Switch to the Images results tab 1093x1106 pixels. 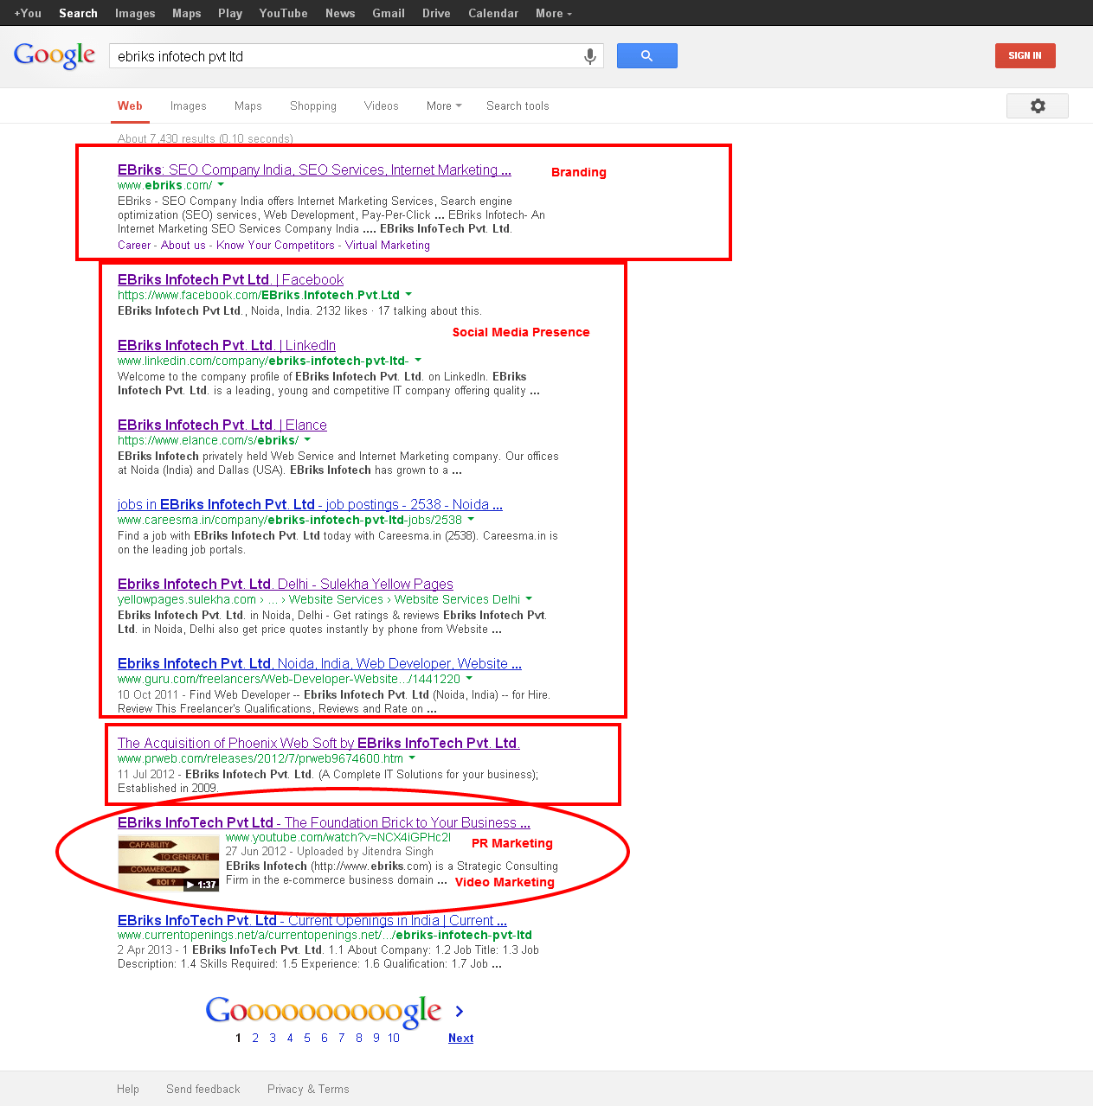click(x=189, y=105)
